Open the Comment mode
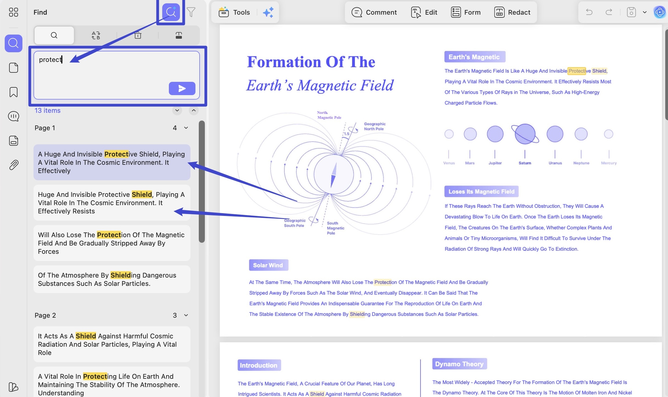Image resolution: width=668 pixels, height=397 pixels. pos(374,12)
